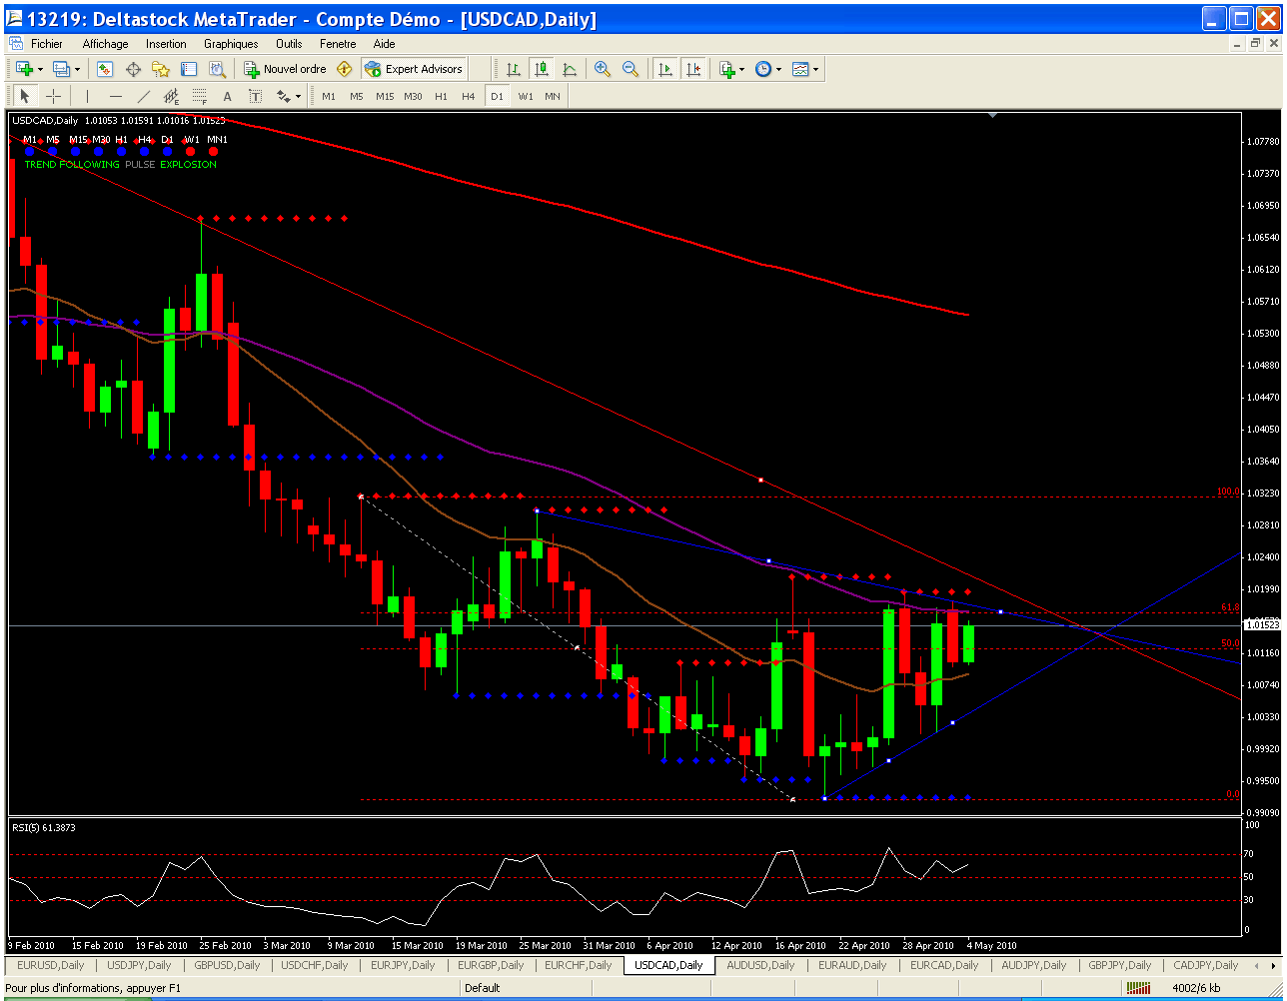1287x1001 pixels.
Task: Open the Aide menu
Action: tap(384, 44)
